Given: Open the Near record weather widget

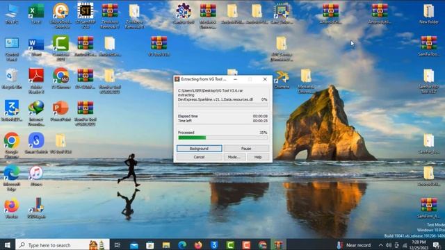Looking at the screenshot, I should 354,245.
